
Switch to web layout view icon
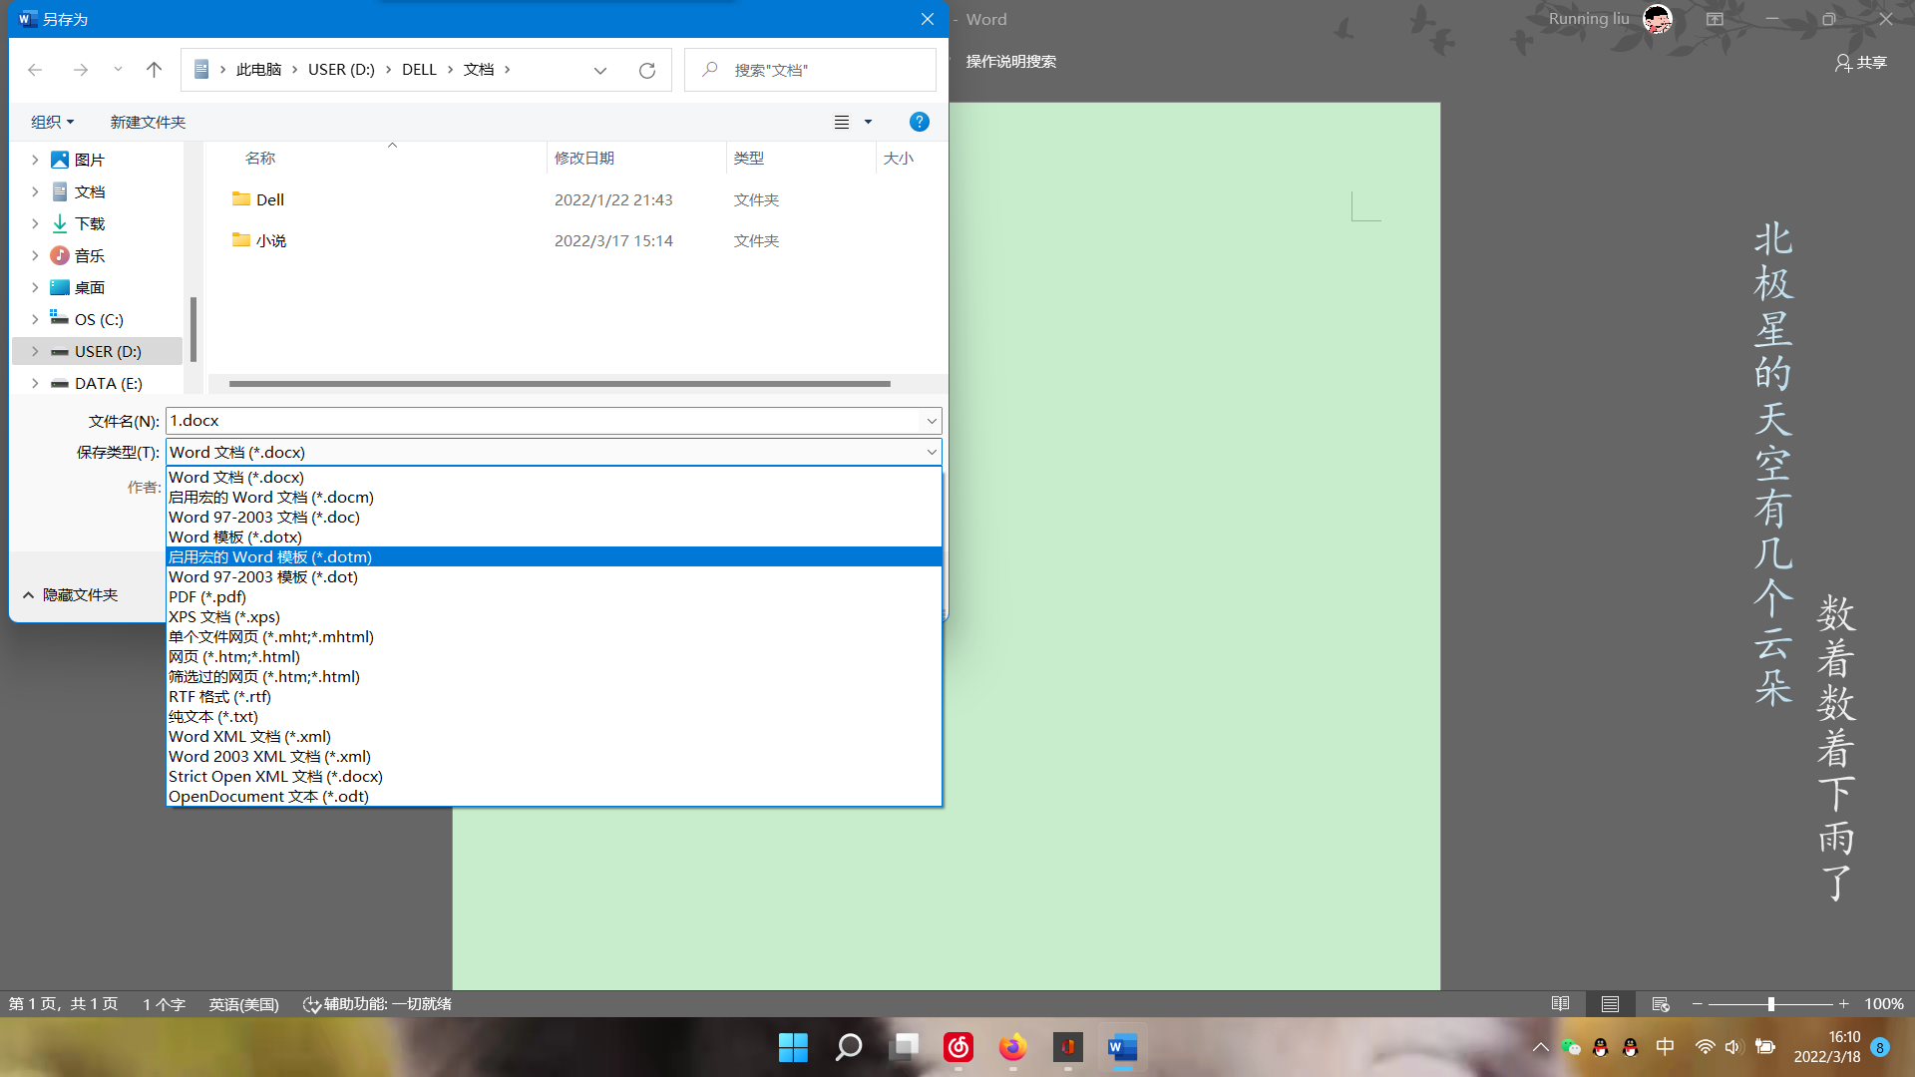(1660, 1004)
